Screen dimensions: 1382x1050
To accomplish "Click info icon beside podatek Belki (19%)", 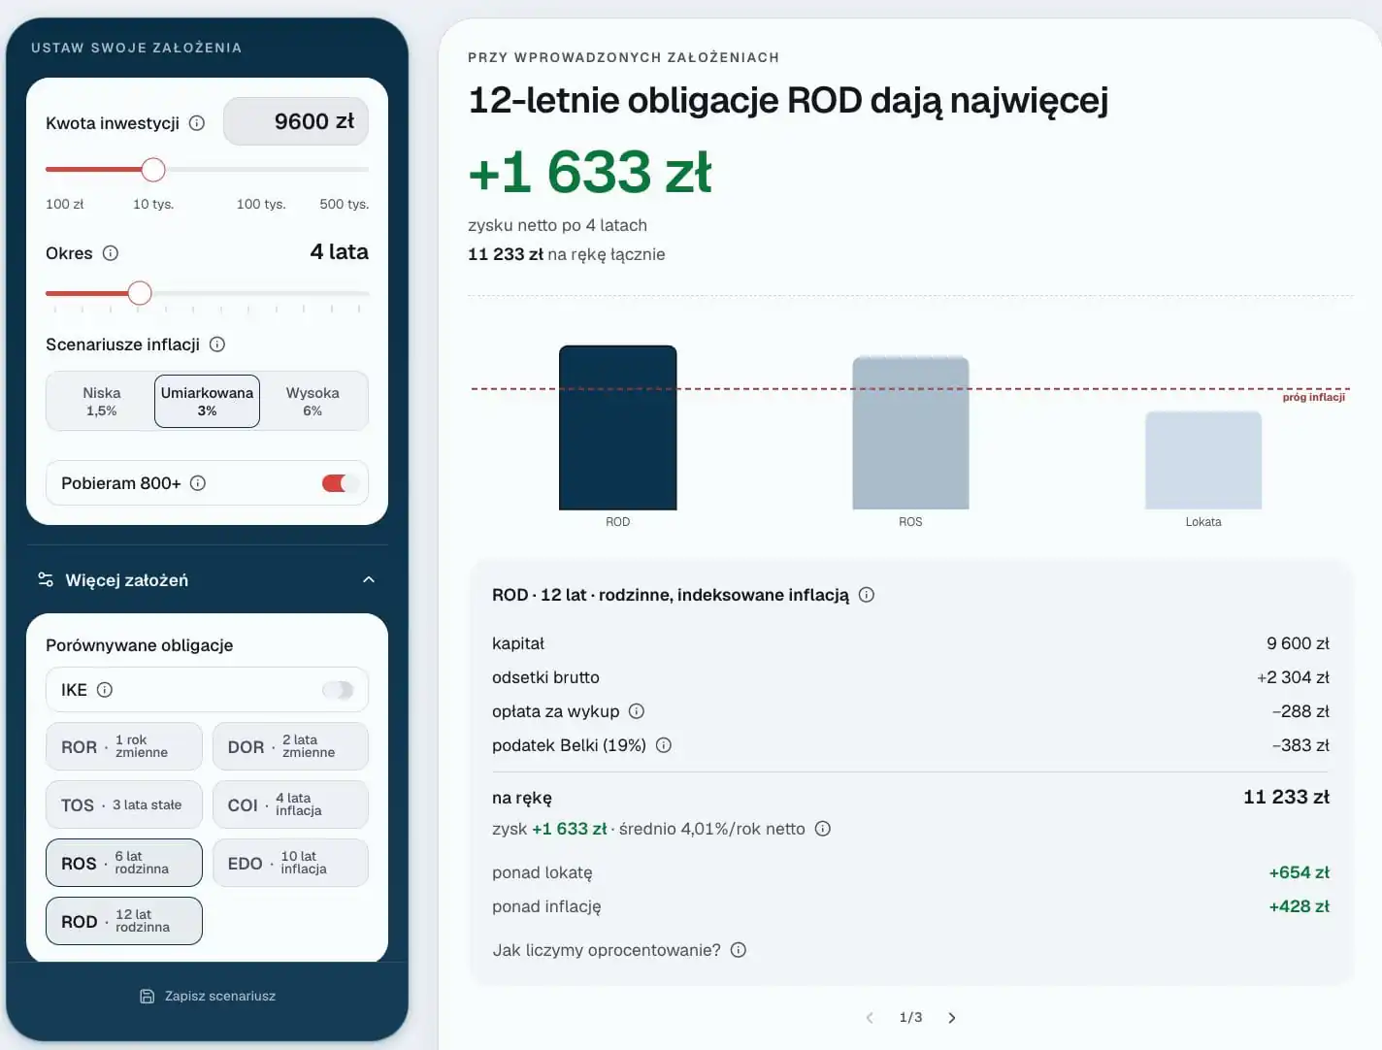I will (x=664, y=745).
